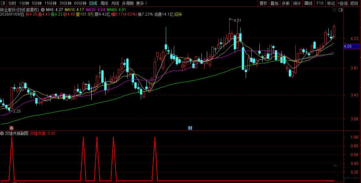Open F10 company info
This screenshot has width=361, height=183.
[320, 3]
